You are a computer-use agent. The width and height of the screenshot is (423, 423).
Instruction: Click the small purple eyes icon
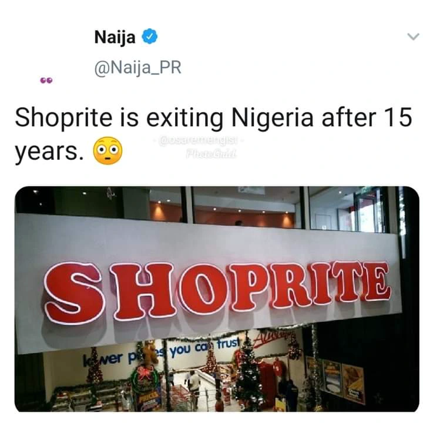point(46,80)
